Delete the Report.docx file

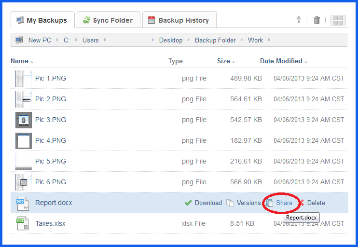tap(316, 203)
